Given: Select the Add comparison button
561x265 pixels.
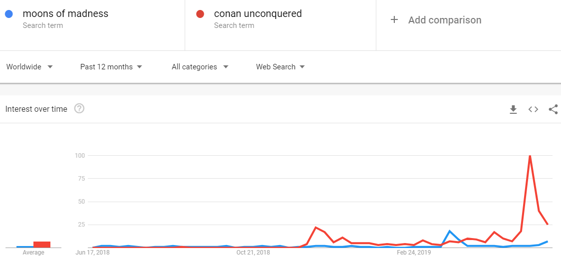Looking at the screenshot, I should [x=436, y=20].
